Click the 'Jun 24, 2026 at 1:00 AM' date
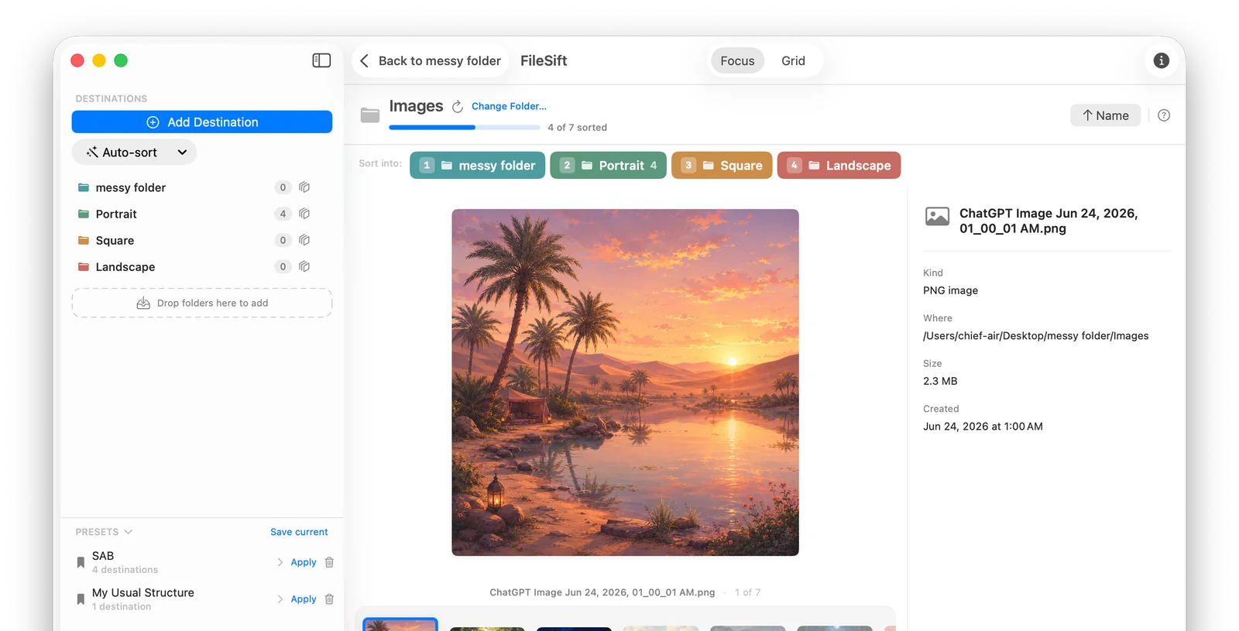The width and height of the screenshot is (1239, 631). click(983, 427)
